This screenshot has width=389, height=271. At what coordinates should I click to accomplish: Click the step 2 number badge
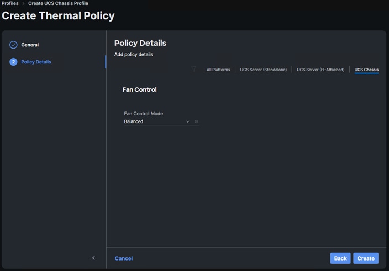(x=13, y=62)
